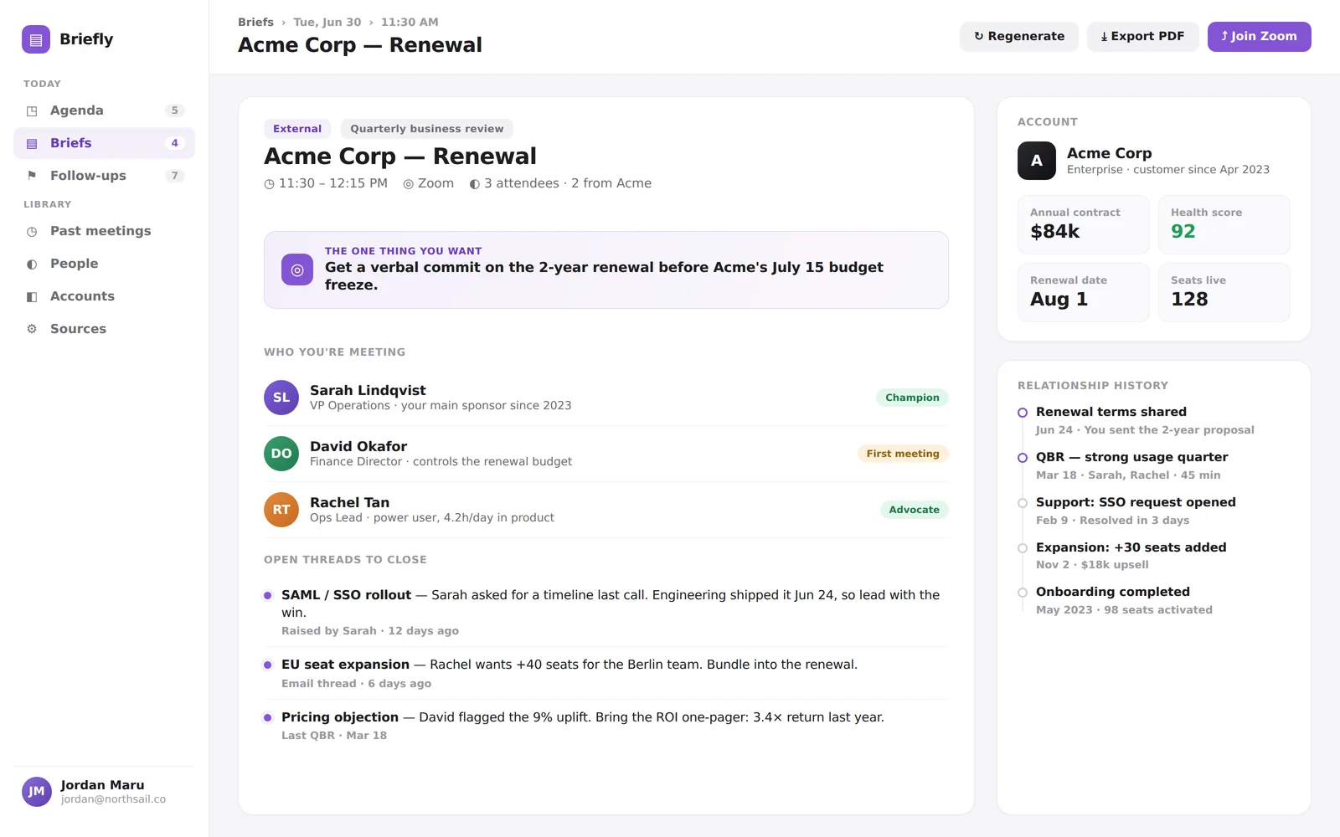Open the Sources page
Screen dimensions: 1340x837
[104, 329]
